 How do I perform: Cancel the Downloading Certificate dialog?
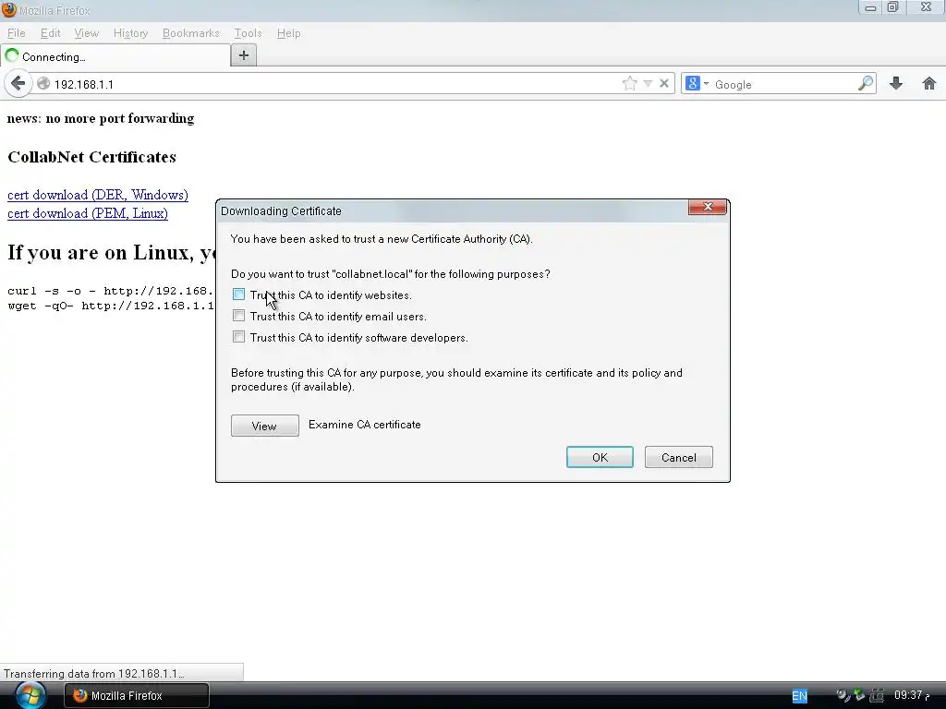[x=679, y=457]
